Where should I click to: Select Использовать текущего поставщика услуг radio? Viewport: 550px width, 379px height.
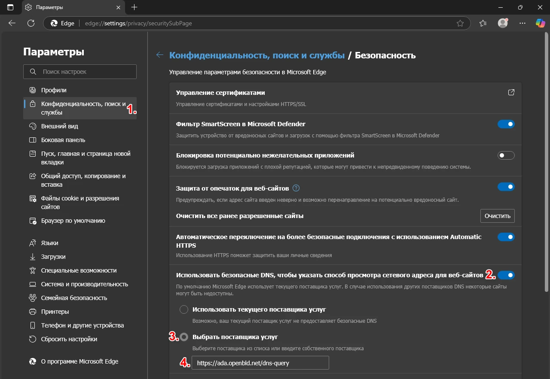[184, 309]
